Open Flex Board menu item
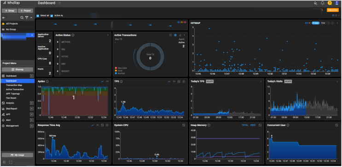342x167 pixels. (11, 98)
